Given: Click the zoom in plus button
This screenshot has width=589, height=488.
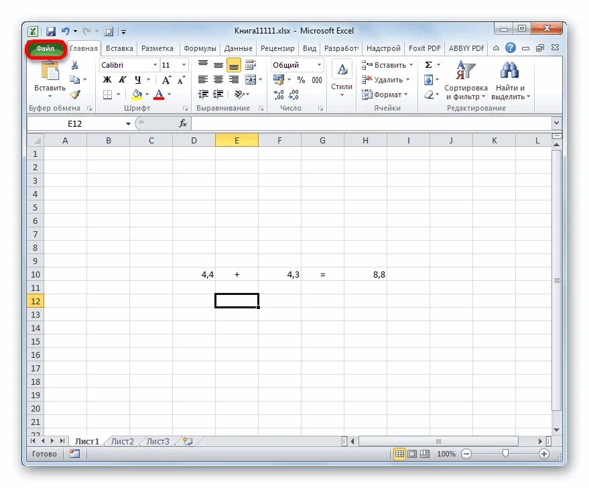Looking at the screenshot, I should click(x=544, y=454).
